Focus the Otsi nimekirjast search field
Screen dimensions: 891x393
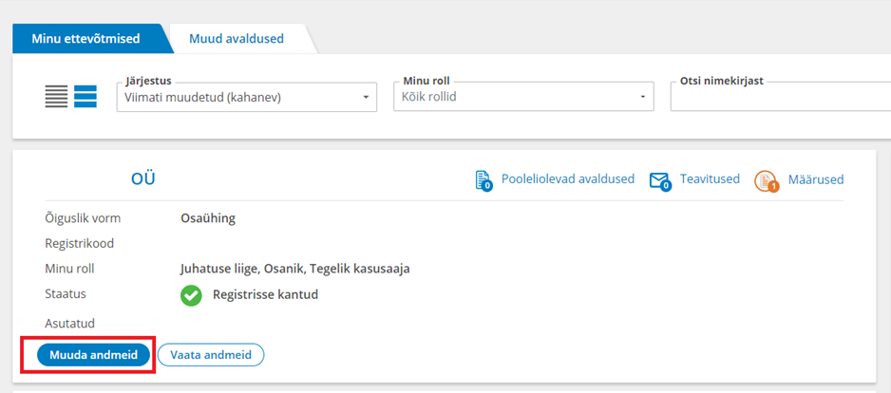[x=780, y=97]
